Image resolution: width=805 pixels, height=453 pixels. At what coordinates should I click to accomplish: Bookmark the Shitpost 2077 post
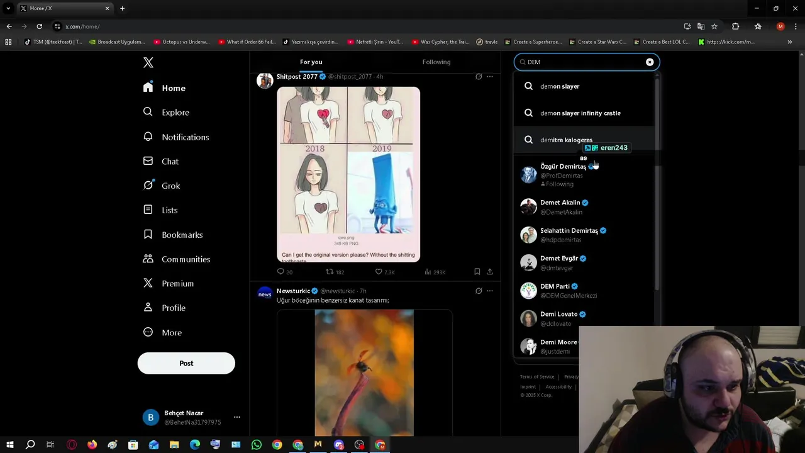(x=477, y=272)
